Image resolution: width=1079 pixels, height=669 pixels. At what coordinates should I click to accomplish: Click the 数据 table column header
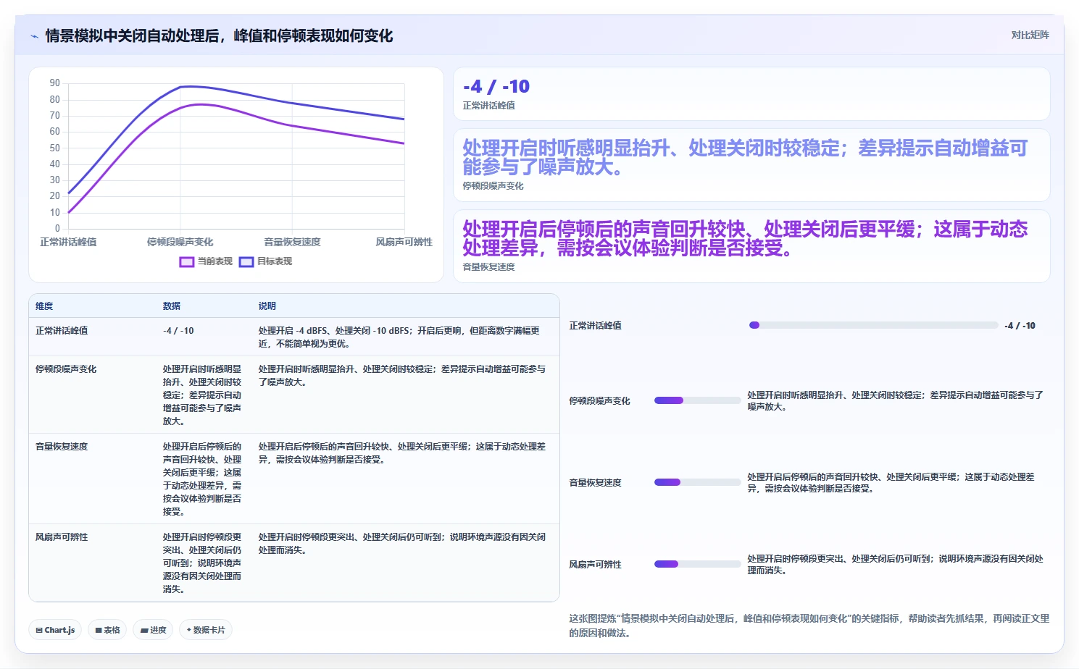click(172, 306)
